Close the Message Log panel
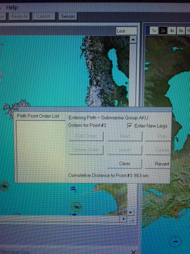Image resolution: width=190 pixels, height=254 pixels. (133, 252)
